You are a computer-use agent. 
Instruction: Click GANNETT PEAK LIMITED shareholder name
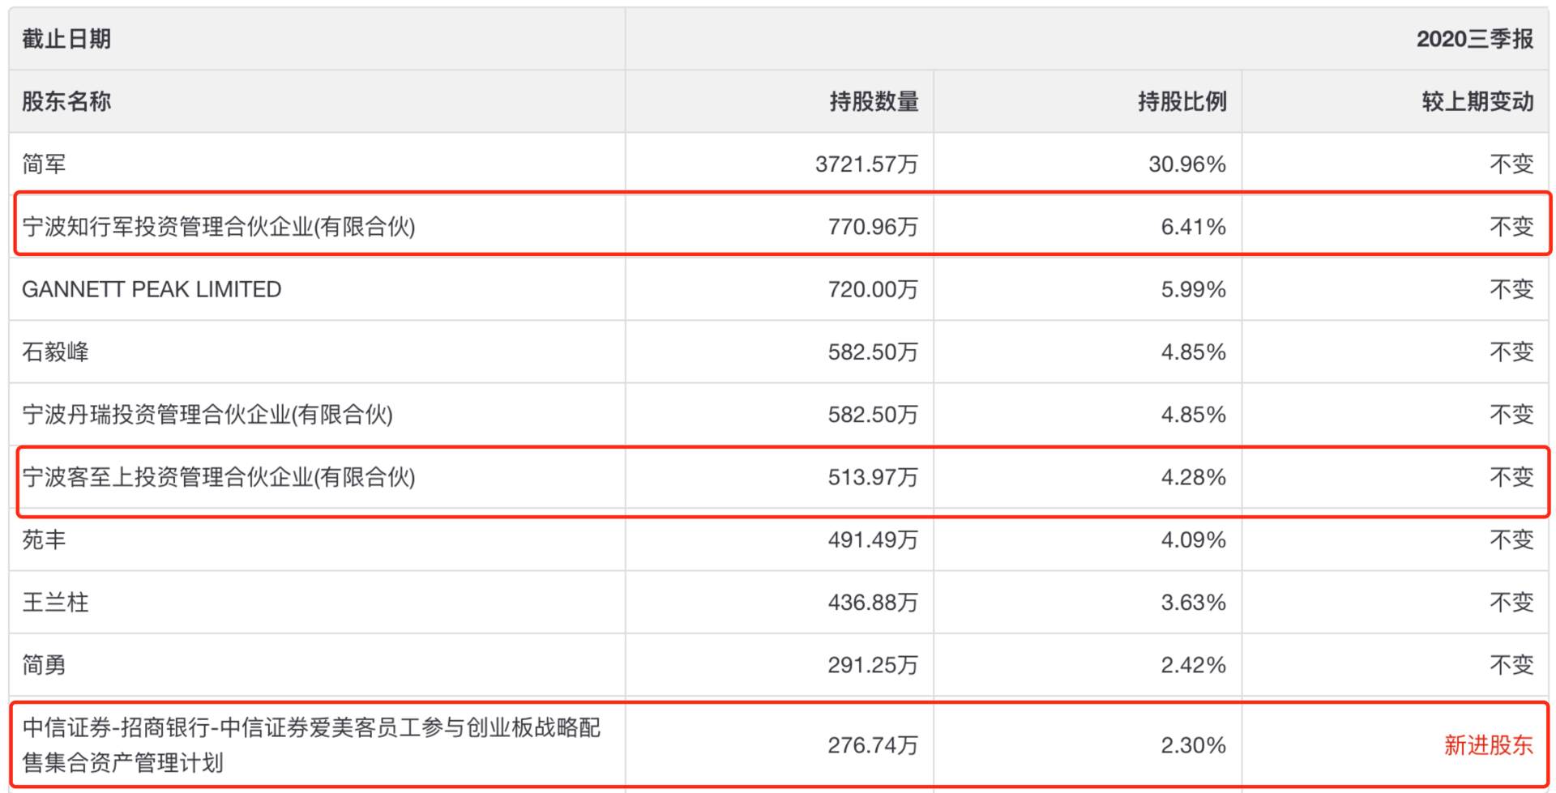(152, 289)
